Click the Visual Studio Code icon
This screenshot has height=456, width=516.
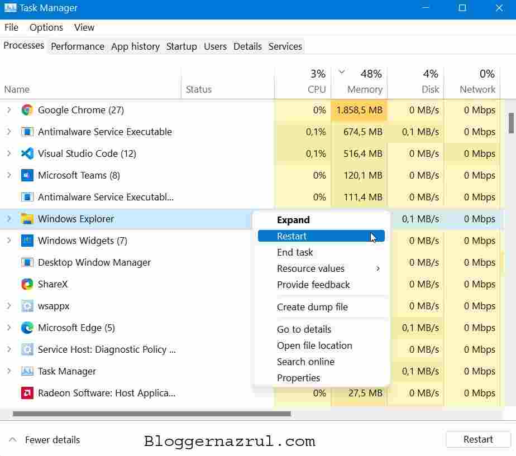27,153
